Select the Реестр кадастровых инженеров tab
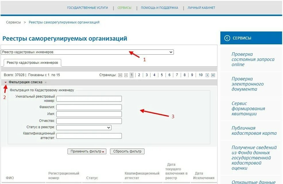283x184 pixels. (32, 63)
